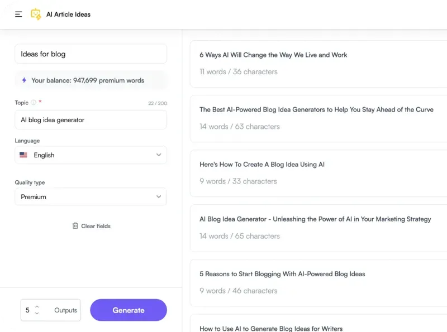Expand the English language dropdown
This screenshot has width=447, height=332.
point(91,155)
